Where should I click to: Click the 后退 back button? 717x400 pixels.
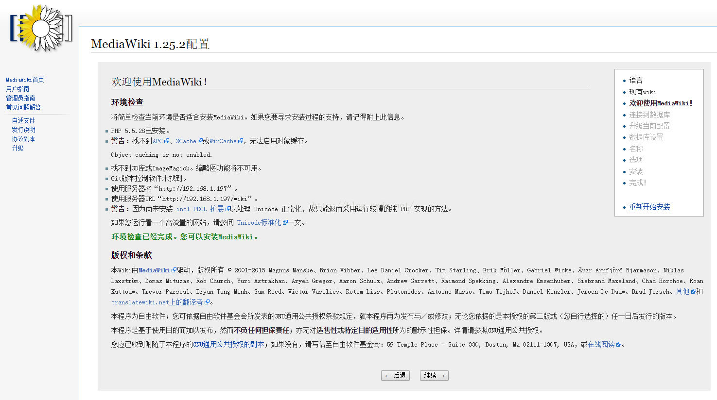click(395, 376)
